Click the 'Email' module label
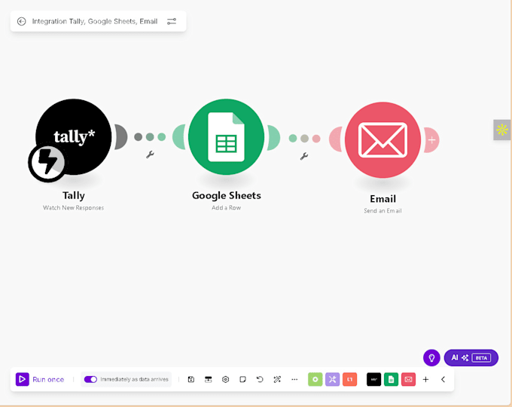The width and height of the screenshot is (512, 407). click(382, 199)
